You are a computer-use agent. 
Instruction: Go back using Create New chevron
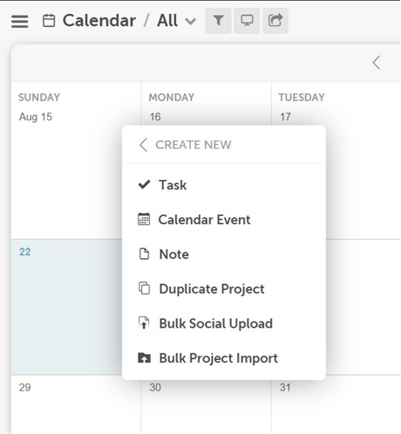point(143,145)
